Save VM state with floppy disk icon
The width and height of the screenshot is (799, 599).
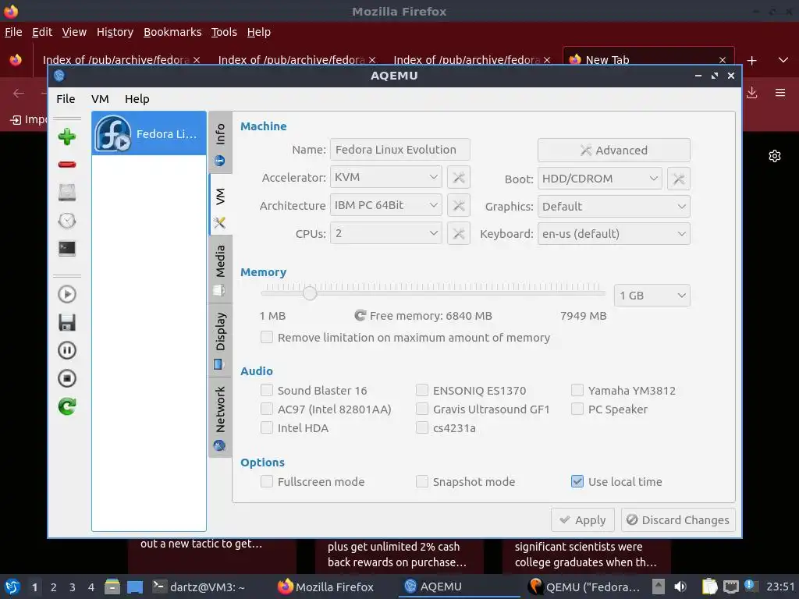coord(67,322)
